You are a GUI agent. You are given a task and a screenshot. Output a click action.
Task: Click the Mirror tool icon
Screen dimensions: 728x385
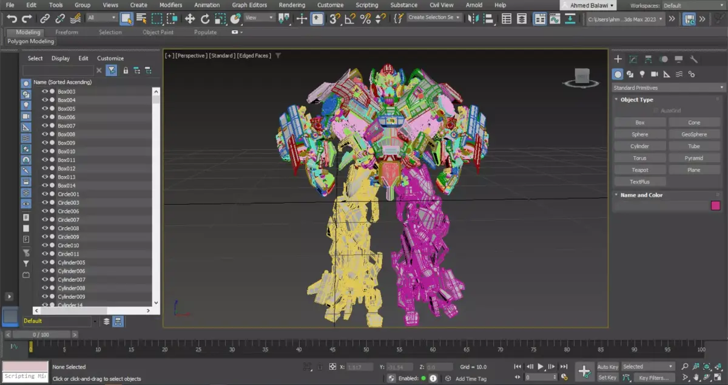tap(473, 18)
